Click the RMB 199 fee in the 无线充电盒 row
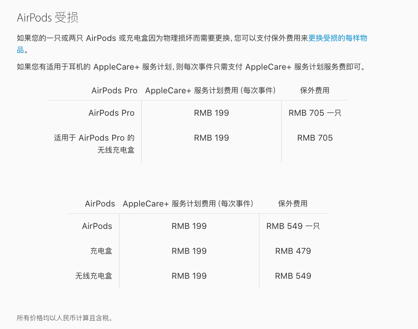The width and height of the screenshot is (418, 329). (x=189, y=276)
